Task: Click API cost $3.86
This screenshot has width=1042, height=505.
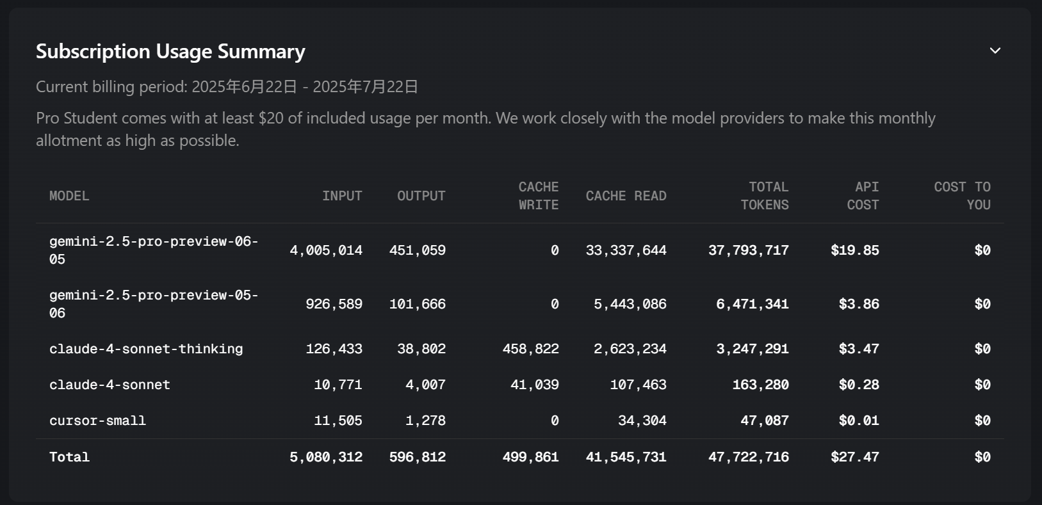Action: point(859,304)
